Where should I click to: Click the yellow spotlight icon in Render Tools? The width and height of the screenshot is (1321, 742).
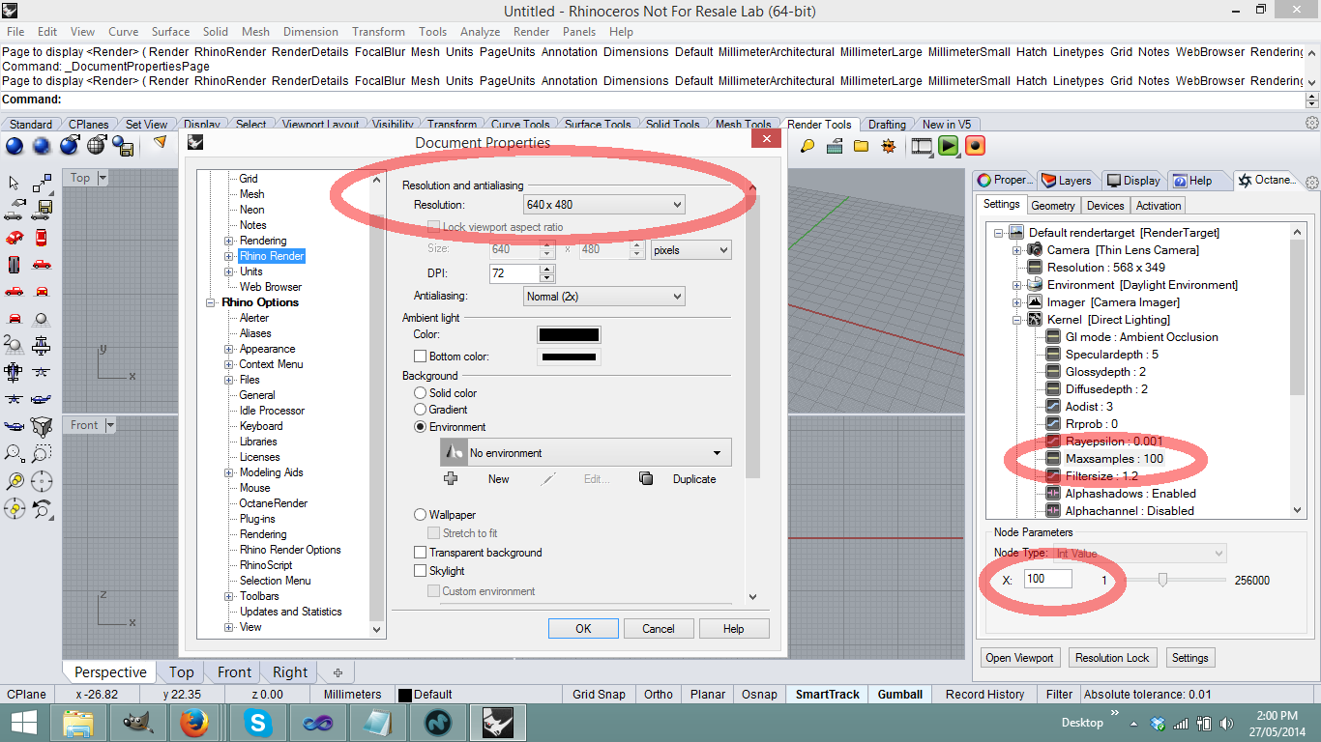coord(807,146)
